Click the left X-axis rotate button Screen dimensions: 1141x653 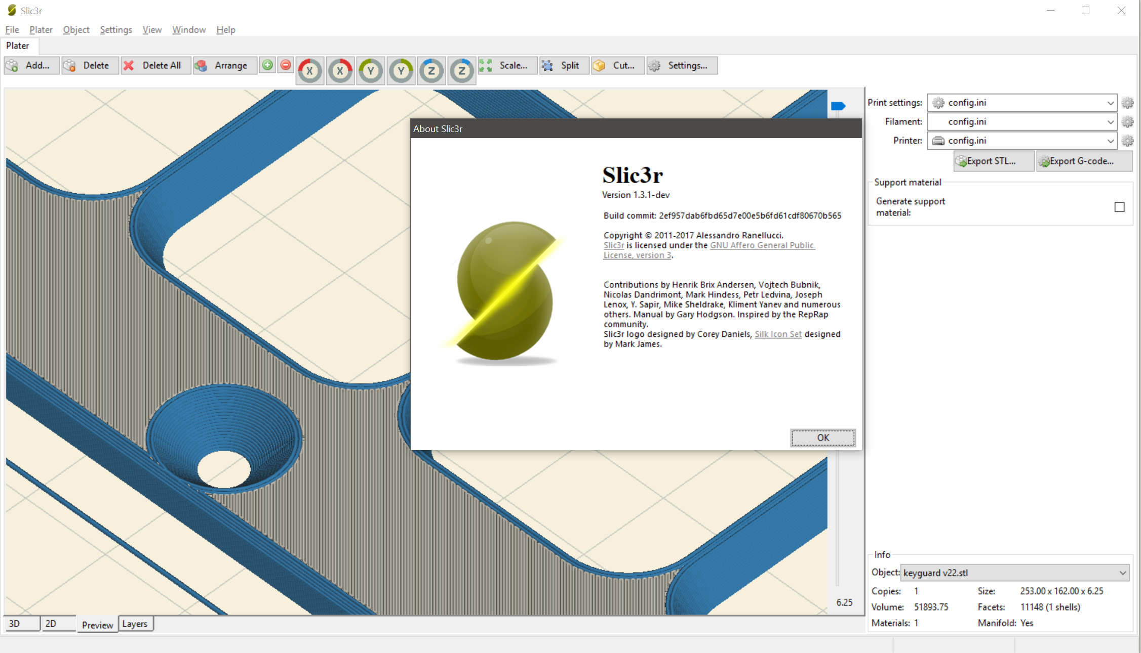pyautogui.click(x=309, y=71)
